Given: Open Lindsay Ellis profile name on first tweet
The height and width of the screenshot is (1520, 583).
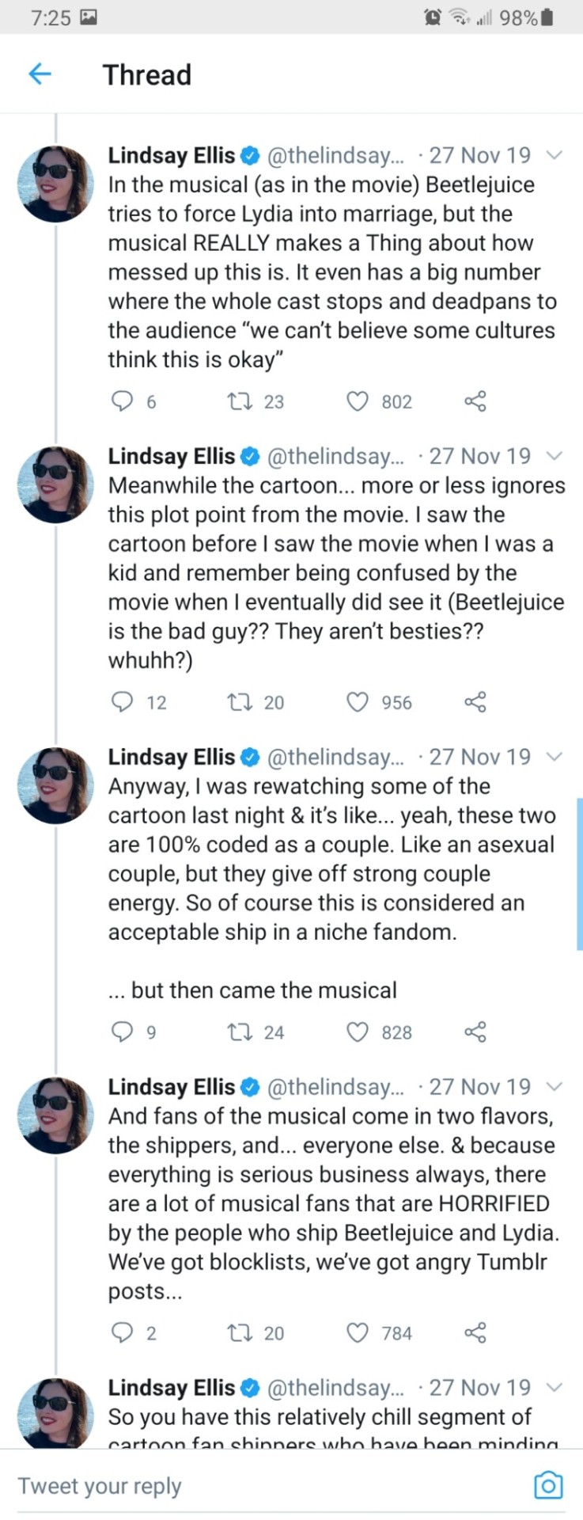Looking at the screenshot, I should (x=172, y=155).
